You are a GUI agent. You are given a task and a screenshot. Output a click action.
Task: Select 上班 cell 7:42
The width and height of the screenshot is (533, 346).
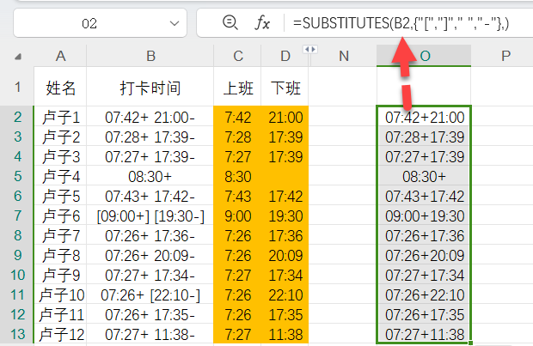(237, 117)
